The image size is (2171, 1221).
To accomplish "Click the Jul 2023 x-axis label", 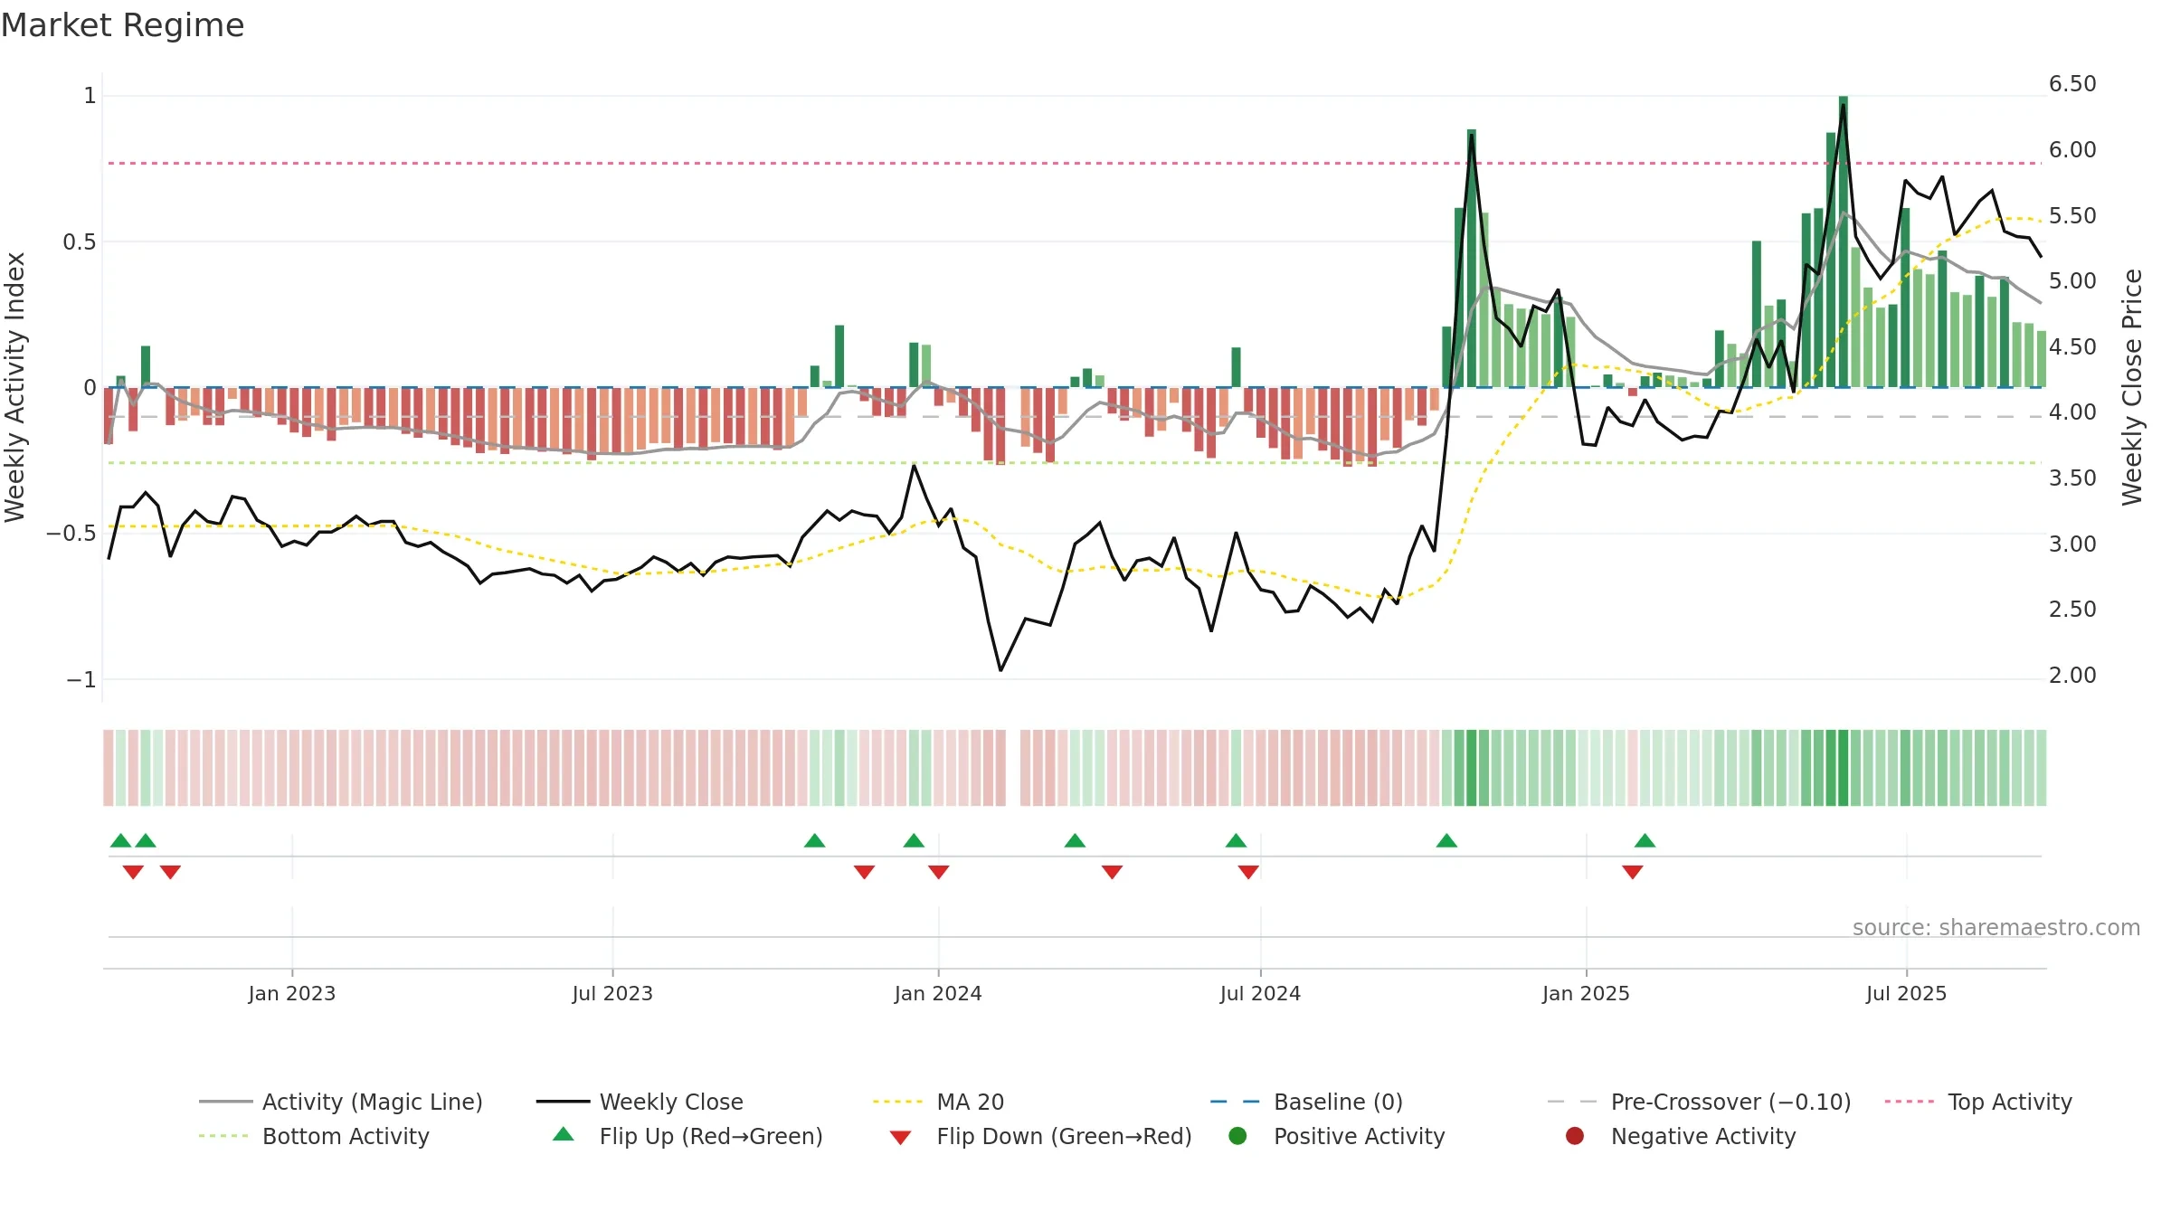I will click(x=612, y=993).
